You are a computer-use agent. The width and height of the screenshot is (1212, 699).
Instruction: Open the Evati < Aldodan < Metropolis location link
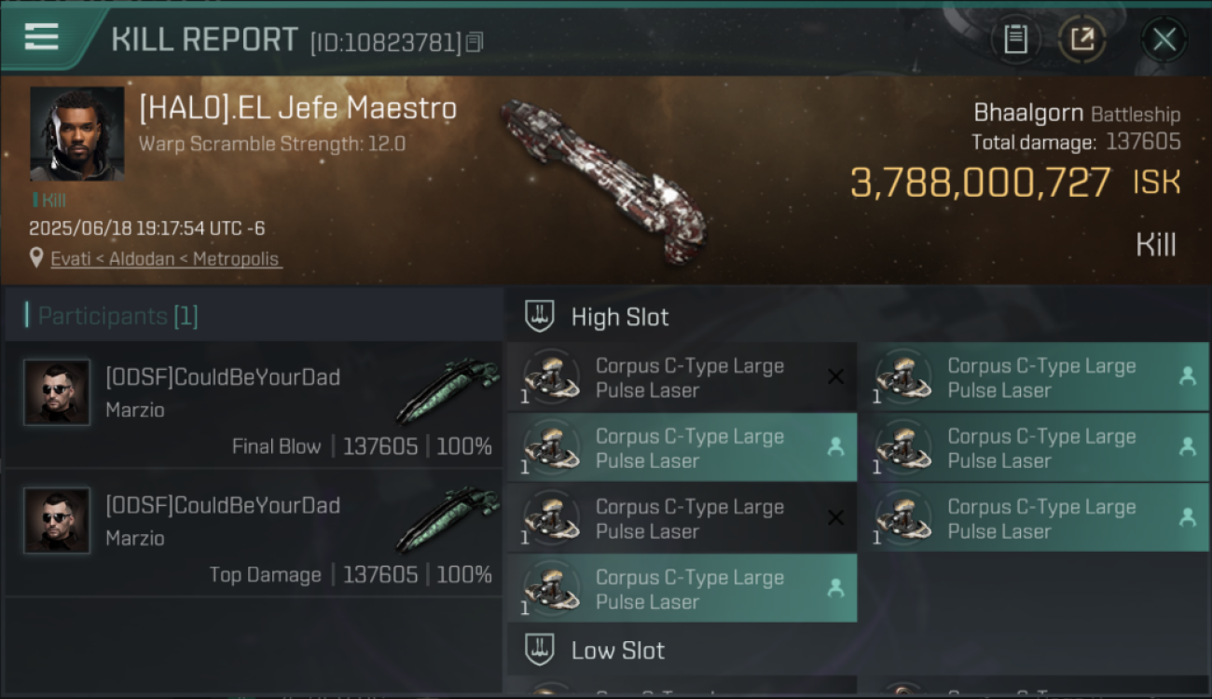[x=165, y=259]
